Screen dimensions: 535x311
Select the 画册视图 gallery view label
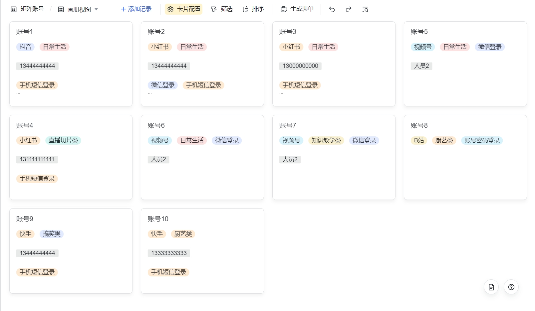pyautogui.click(x=79, y=9)
